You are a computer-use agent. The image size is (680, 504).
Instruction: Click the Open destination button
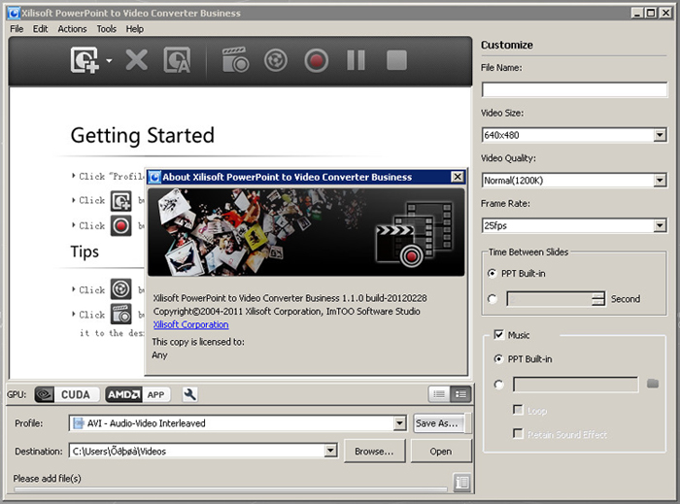tap(441, 452)
